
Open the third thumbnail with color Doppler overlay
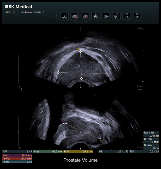point(85,16)
